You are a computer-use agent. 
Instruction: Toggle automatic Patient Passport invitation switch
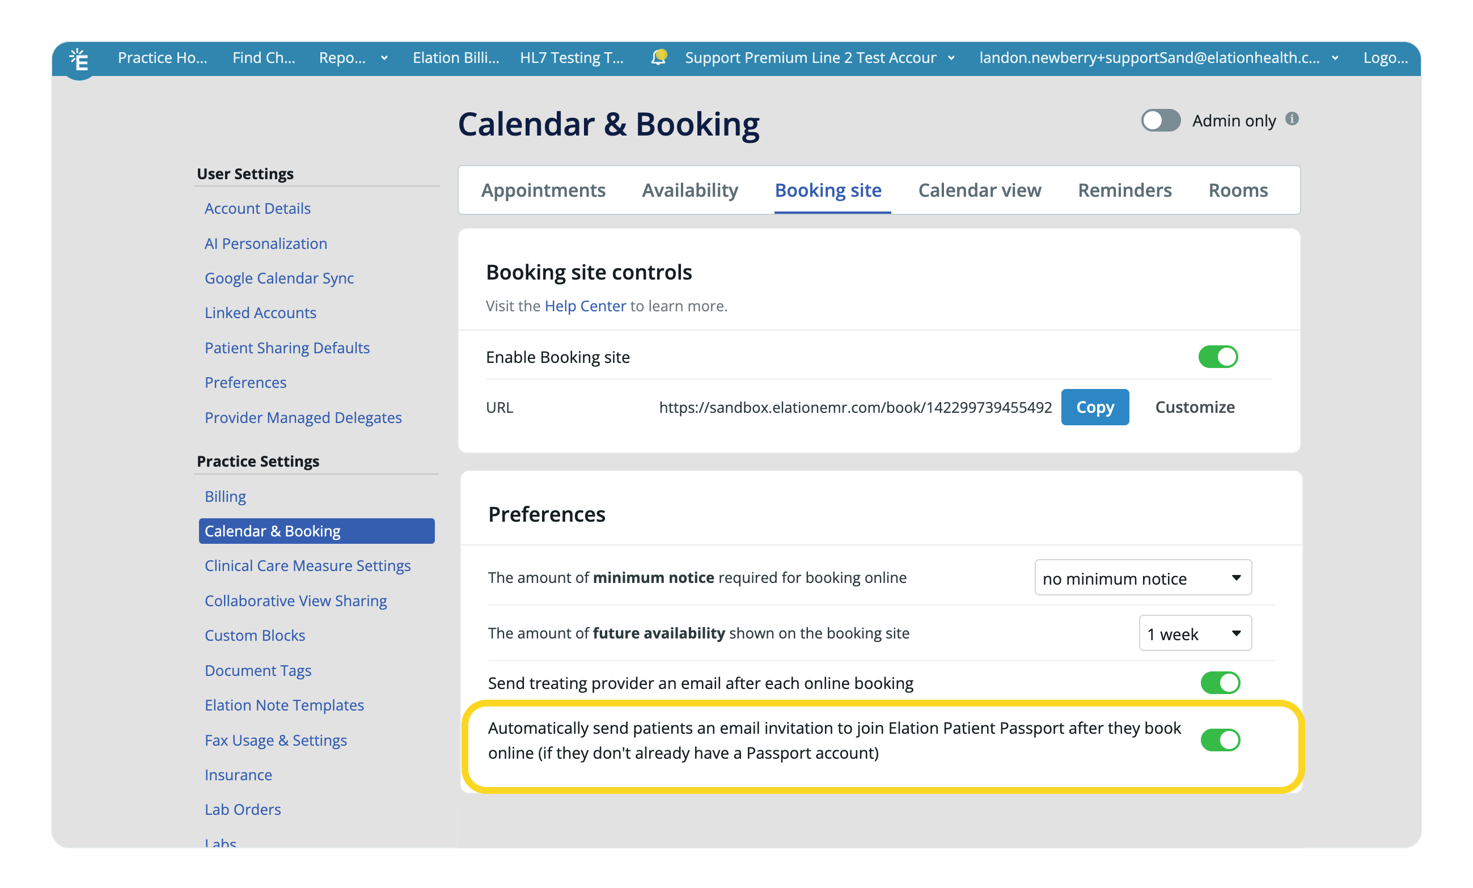tap(1220, 741)
